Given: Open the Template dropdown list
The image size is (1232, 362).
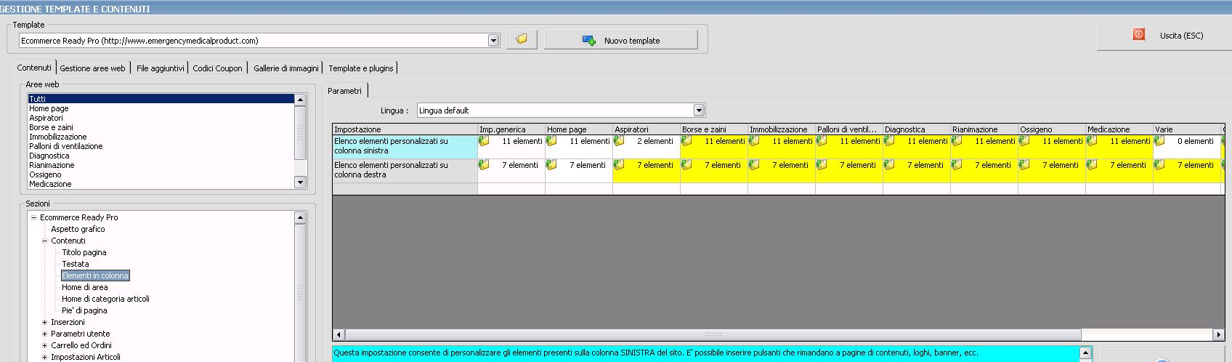Looking at the screenshot, I should click(493, 41).
